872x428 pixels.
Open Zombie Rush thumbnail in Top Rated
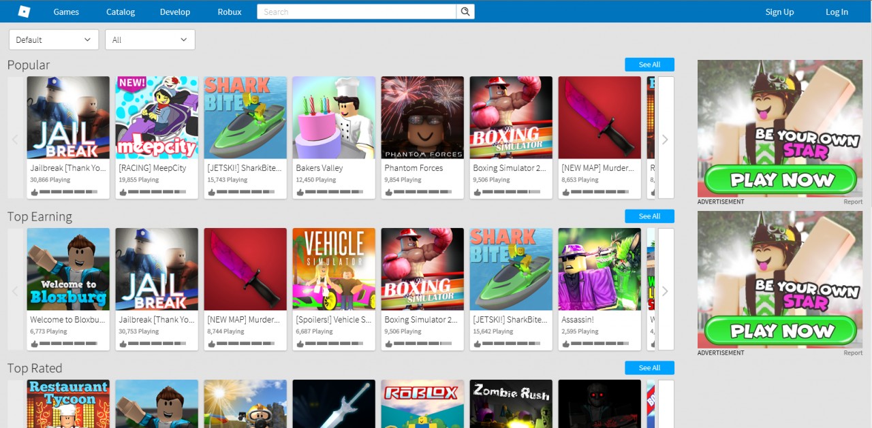click(511, 404)
